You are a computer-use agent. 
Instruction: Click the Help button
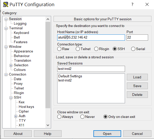pos(48,134)
